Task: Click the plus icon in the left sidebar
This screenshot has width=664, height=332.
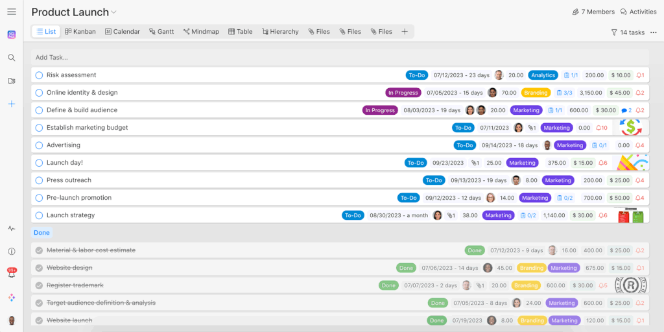Action: (12, 104)
